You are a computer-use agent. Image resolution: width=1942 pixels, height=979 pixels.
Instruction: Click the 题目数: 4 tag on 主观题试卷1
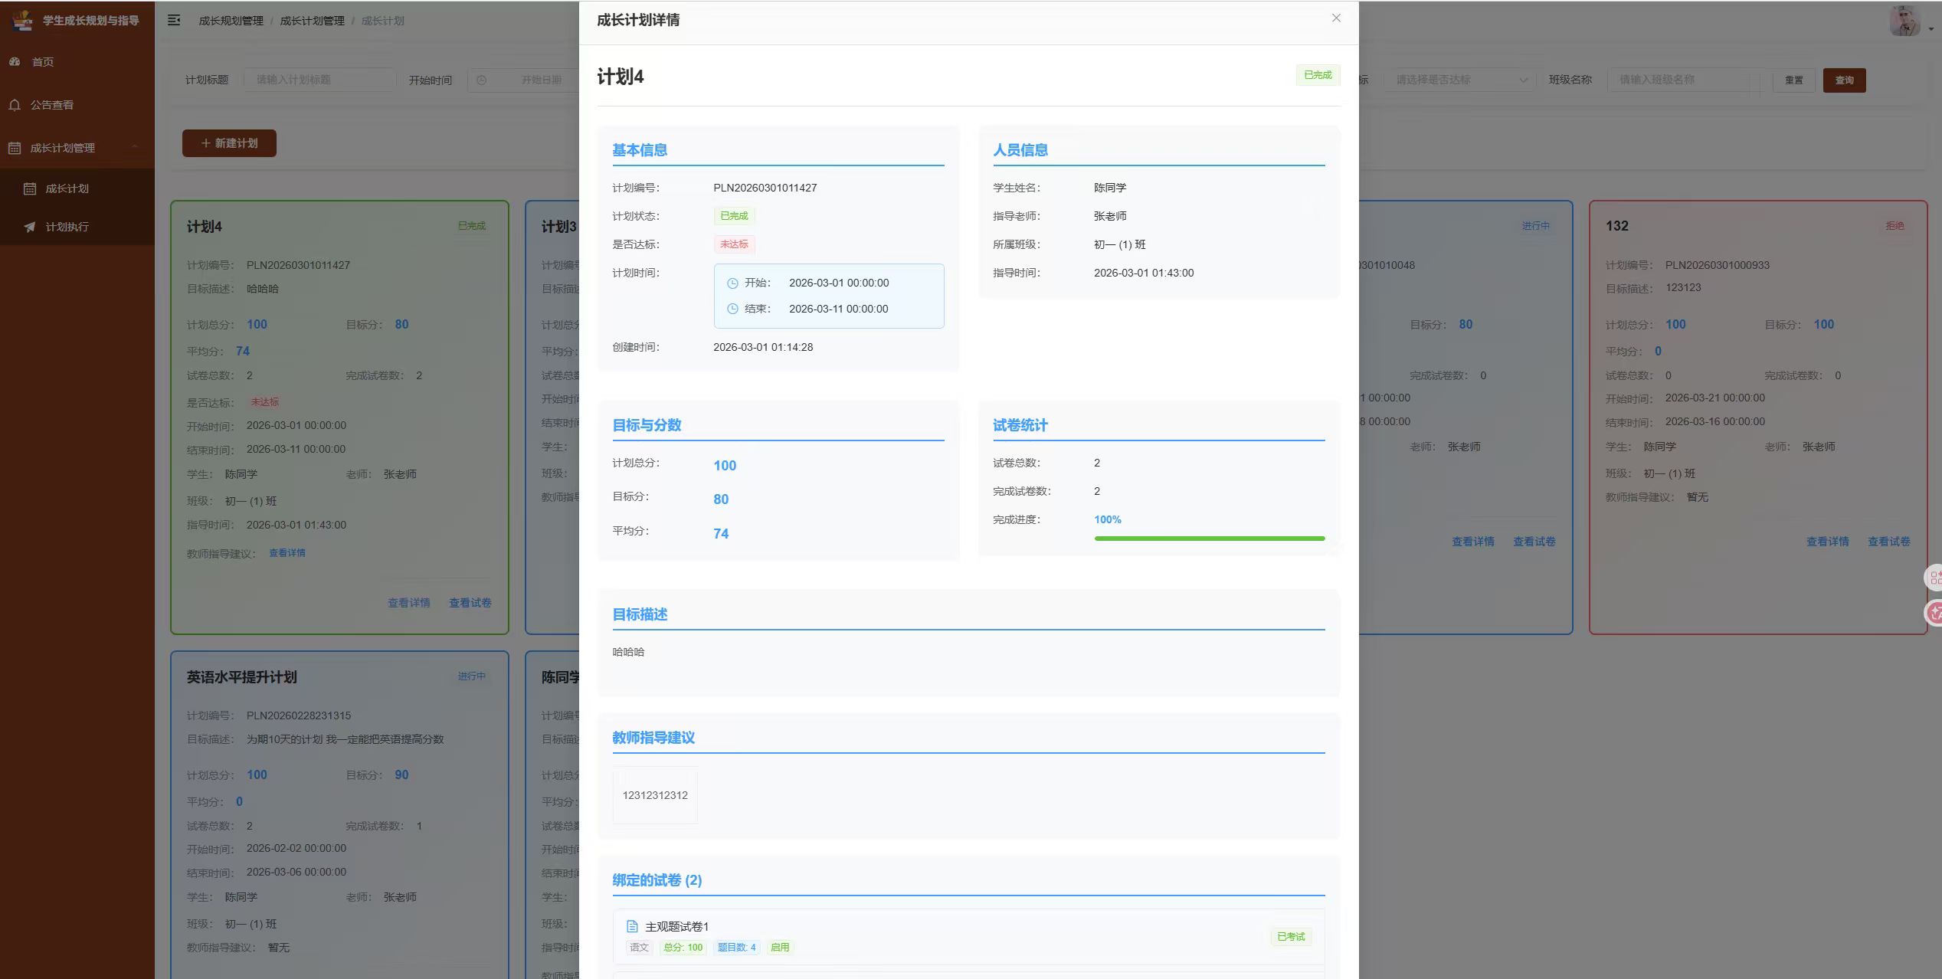(736, 948)
